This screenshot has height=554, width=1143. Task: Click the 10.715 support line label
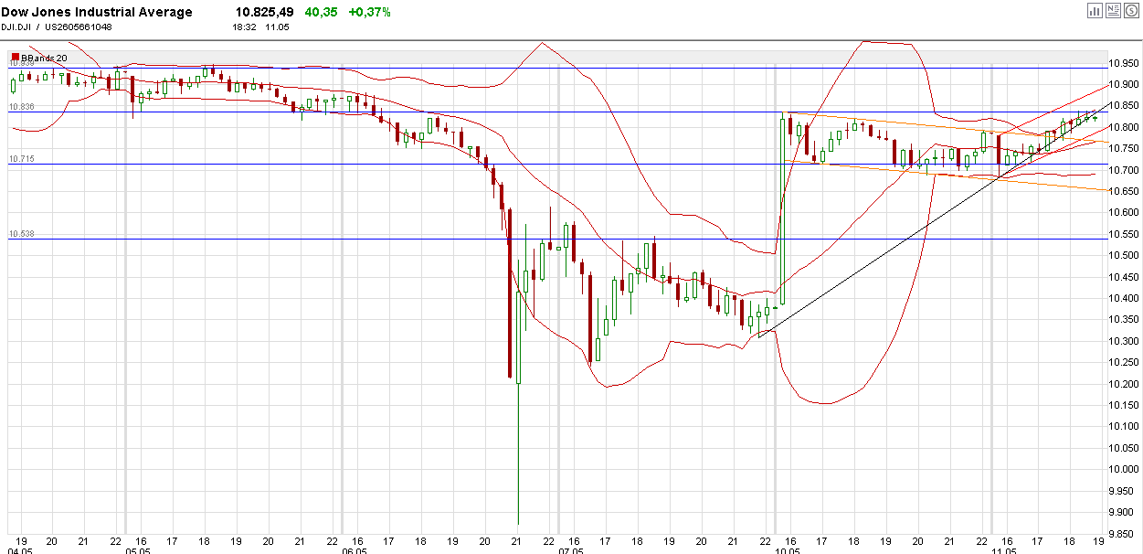(22, 159)
